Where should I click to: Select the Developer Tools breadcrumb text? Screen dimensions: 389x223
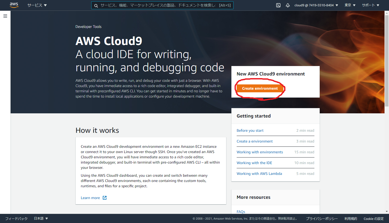(89, 27)
